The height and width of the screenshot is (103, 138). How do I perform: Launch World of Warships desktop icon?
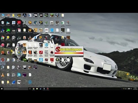pyautogui.click(x=24, y=23)
